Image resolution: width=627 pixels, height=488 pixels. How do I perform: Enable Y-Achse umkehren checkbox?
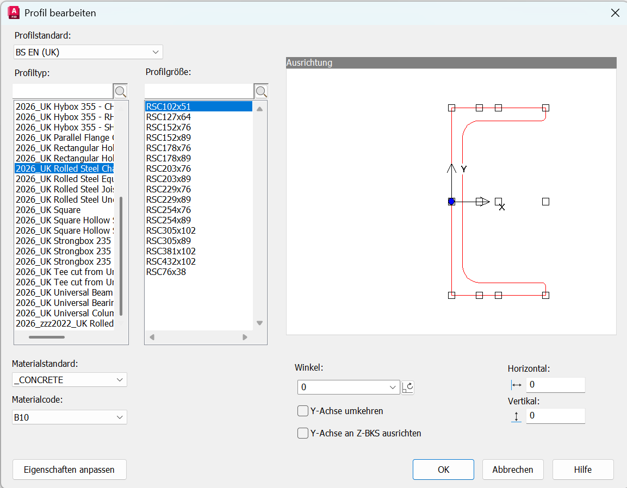point(303,411)
